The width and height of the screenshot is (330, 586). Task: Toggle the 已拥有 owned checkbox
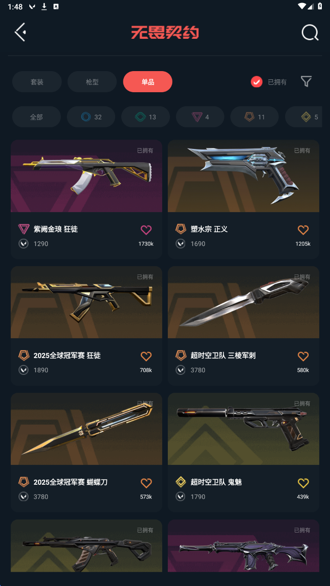pos(257,82)
